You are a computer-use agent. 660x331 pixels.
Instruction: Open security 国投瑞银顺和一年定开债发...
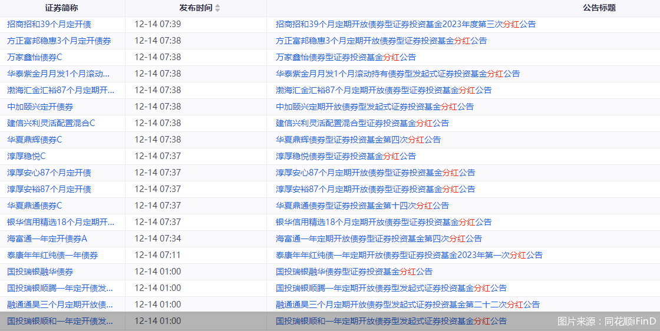click(x=60, y=321)
